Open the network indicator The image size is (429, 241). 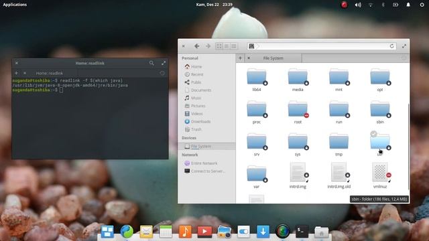coord(371,5)
